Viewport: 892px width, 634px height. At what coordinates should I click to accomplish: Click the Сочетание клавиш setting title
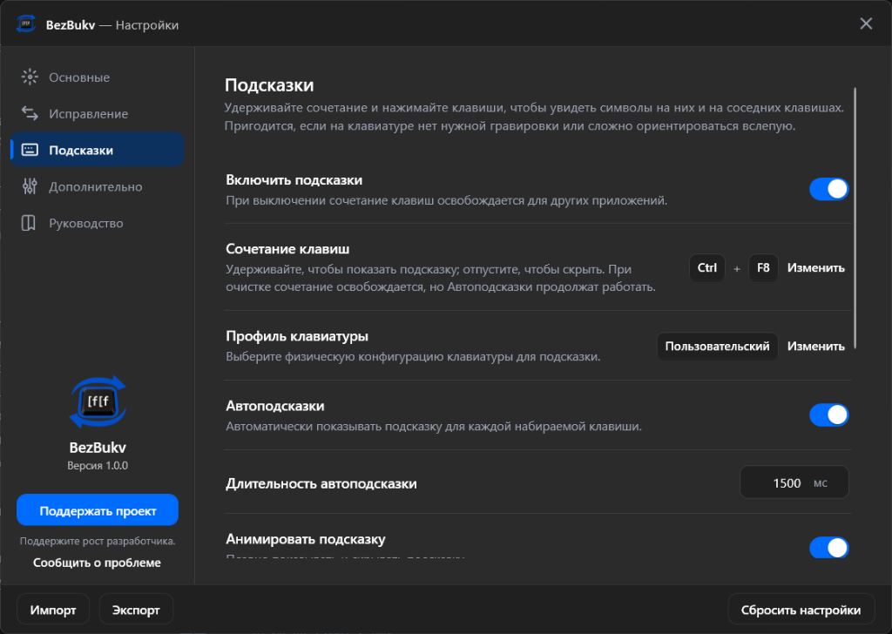[287, 249]
